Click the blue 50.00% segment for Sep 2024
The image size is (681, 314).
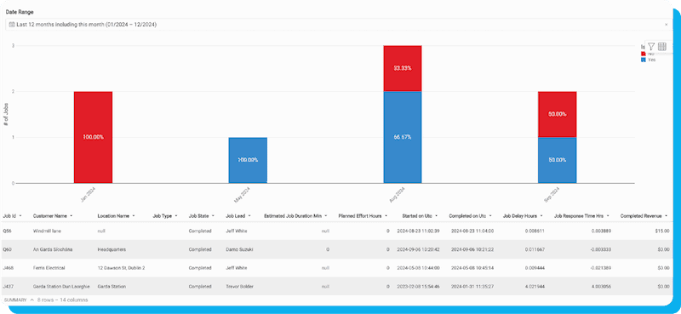tap(558, 160)
